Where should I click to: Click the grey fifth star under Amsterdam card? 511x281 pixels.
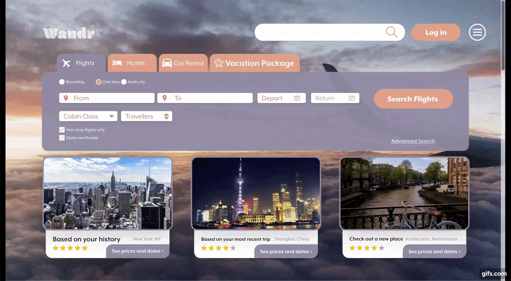tap(381, 248)
